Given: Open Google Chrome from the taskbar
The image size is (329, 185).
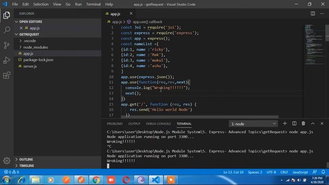Looking at the screenshot, I should pos(96,180).
